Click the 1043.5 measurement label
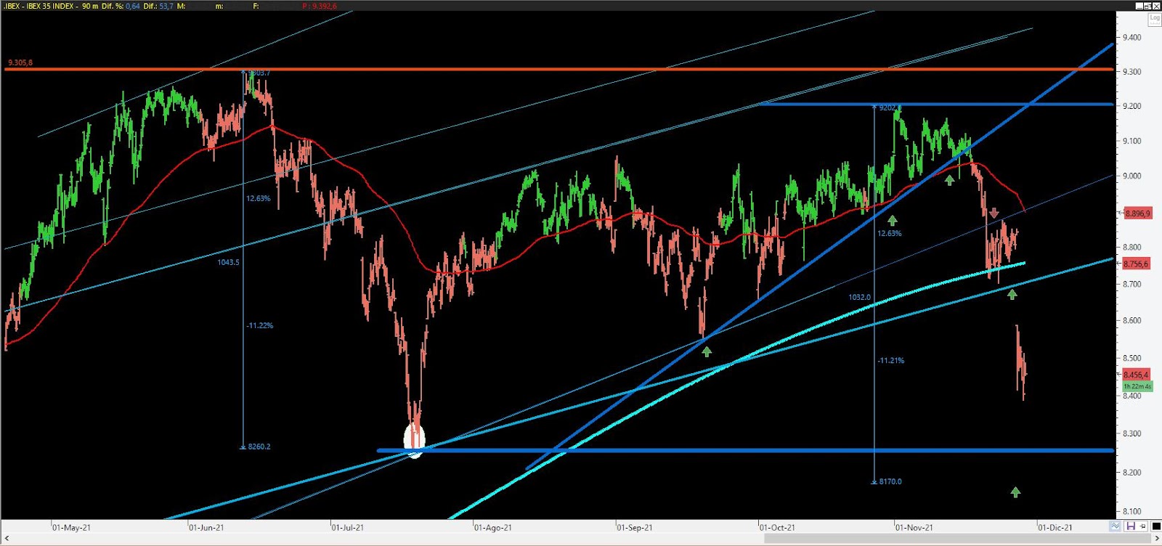 [x=228, y=262]
